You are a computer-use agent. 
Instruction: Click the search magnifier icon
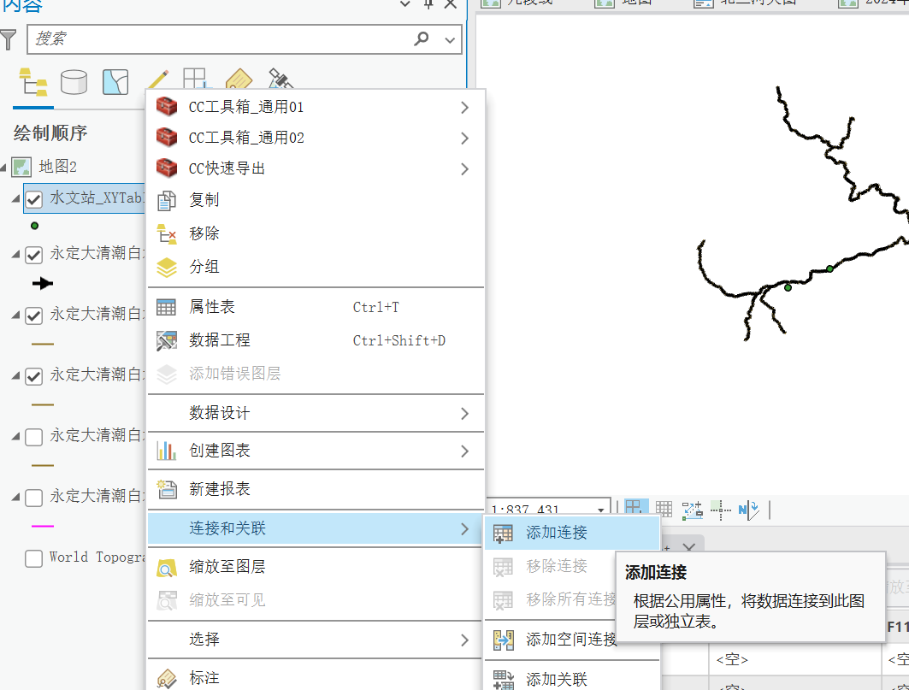pos(422,38)
